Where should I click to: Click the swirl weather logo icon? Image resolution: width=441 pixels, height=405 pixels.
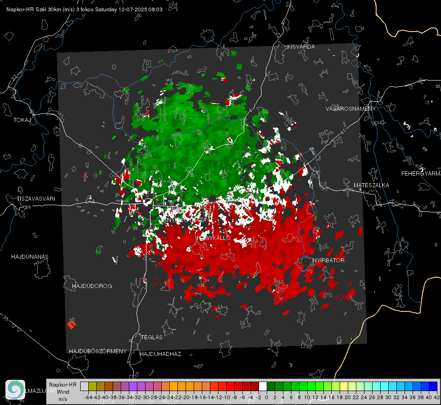pos(15,390)
